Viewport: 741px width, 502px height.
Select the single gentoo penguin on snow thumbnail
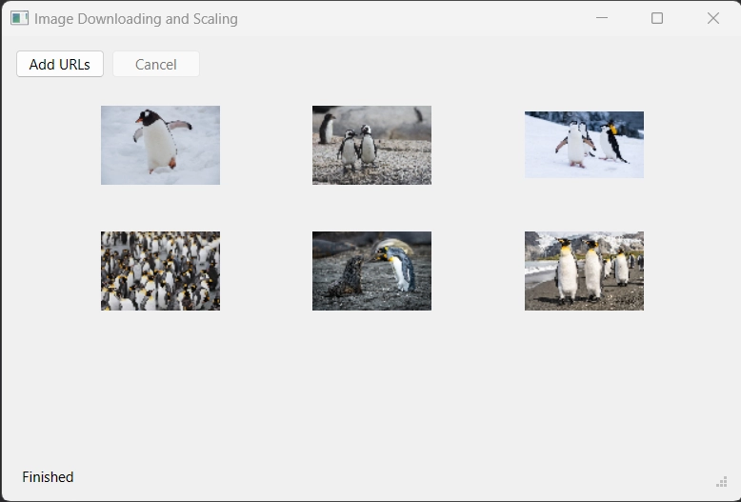coord(160,145)
